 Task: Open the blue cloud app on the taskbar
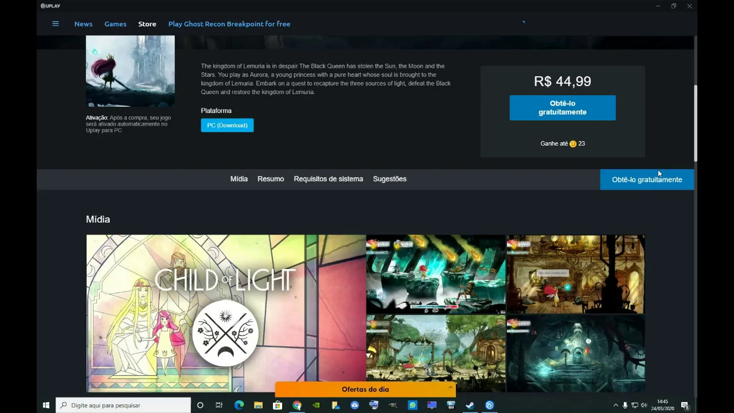[354, 405]
